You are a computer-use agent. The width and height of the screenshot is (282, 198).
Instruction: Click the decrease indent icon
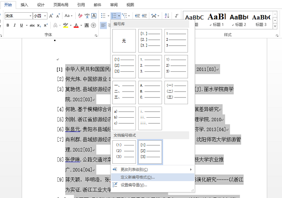pos(137,16)
